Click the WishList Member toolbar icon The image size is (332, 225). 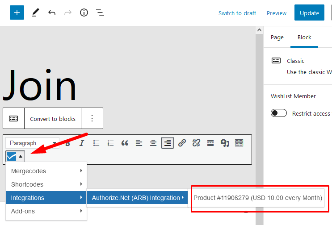15,156
